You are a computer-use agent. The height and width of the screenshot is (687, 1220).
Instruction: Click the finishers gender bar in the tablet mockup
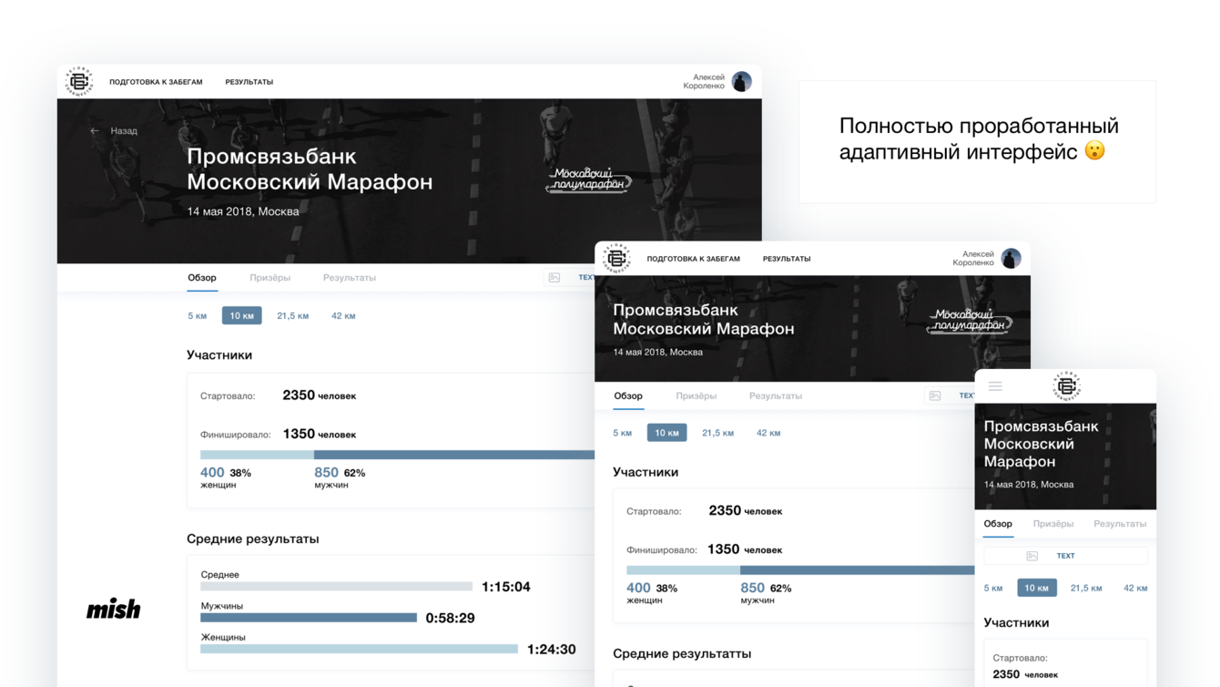(x=800, y=570)
